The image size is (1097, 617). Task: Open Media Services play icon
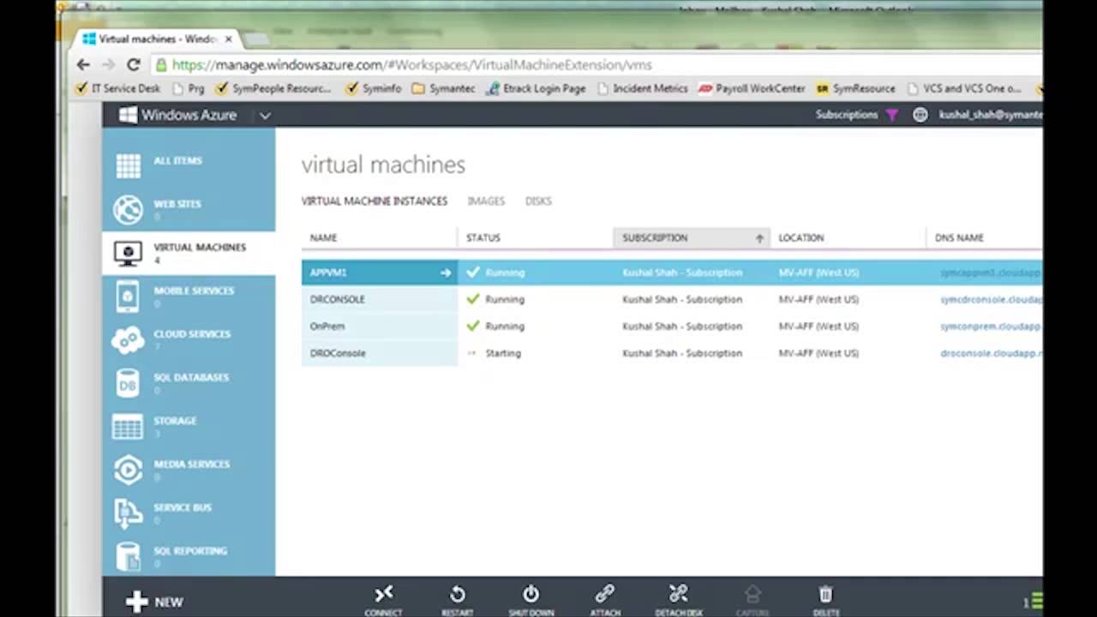129,470
